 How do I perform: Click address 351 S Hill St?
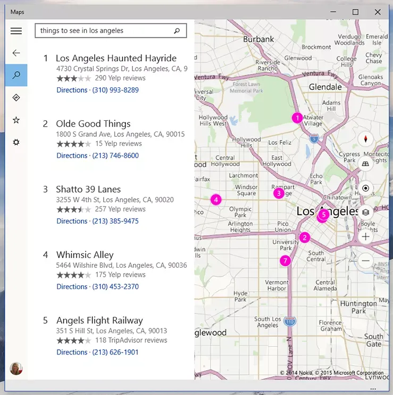pos(112,331)
